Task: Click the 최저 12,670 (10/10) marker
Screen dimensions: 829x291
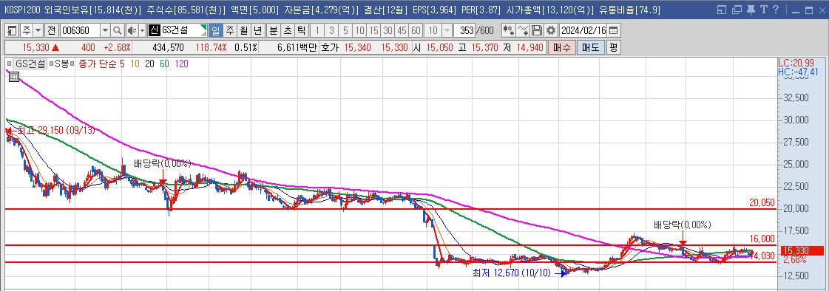Action: tap(512, 273)
